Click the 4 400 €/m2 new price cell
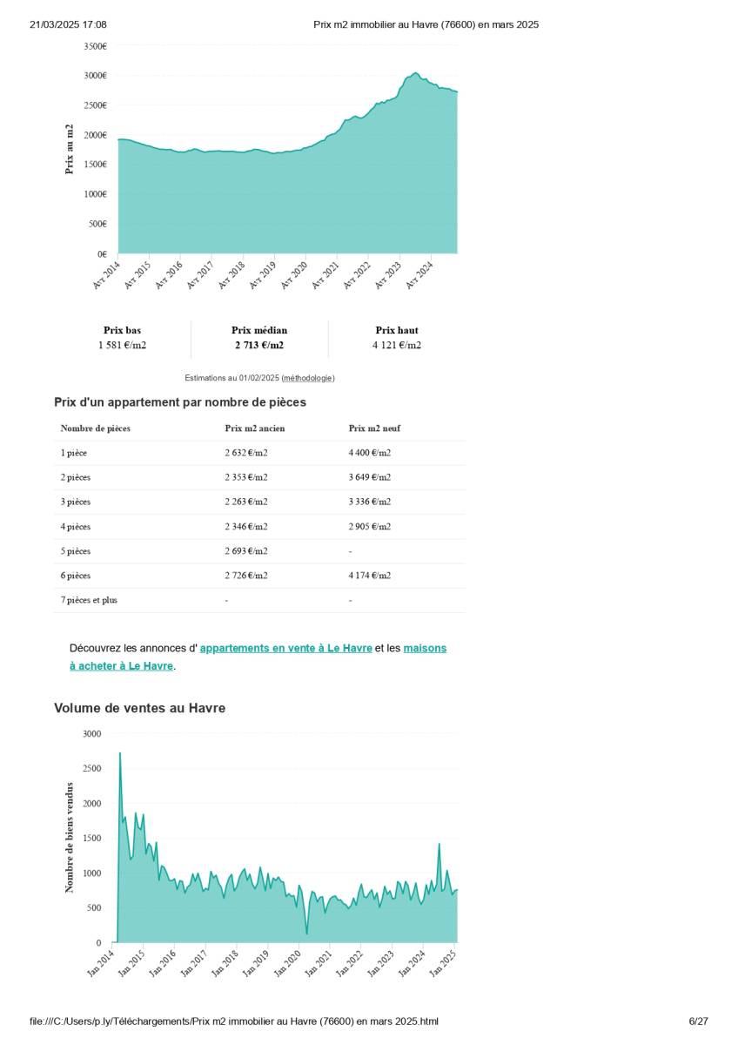 click(x=370, y=453)
